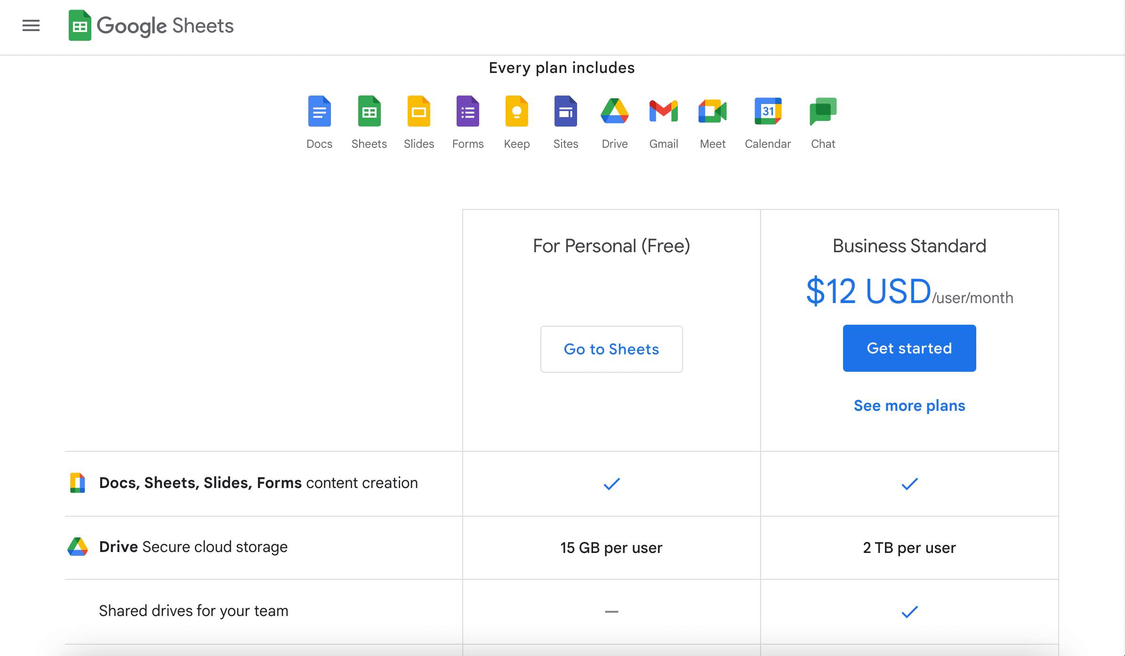Click the Slides app icon
The image size is (1125, 656).
418,112
